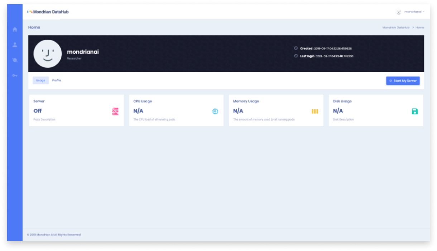Click the clock icon beside Last login

pos(296,56)
